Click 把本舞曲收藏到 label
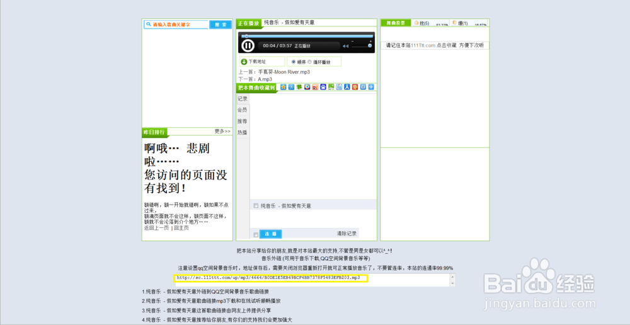This screenshot has width=630, height=325. (256, 88)
